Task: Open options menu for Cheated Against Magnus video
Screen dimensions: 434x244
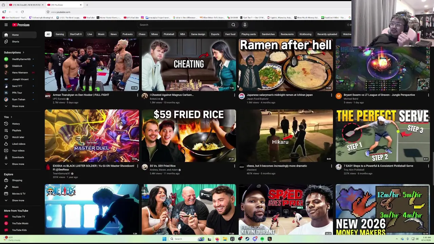Action: [234, 95]
